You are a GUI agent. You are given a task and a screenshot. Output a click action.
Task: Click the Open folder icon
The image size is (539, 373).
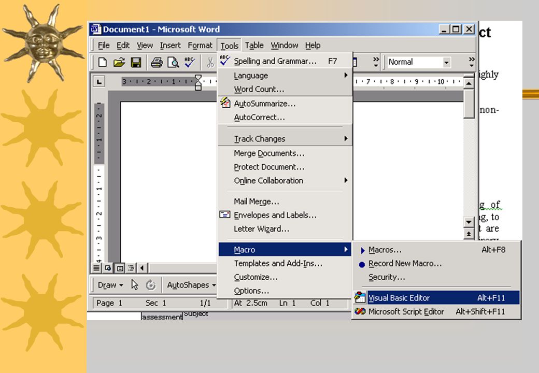119,62
